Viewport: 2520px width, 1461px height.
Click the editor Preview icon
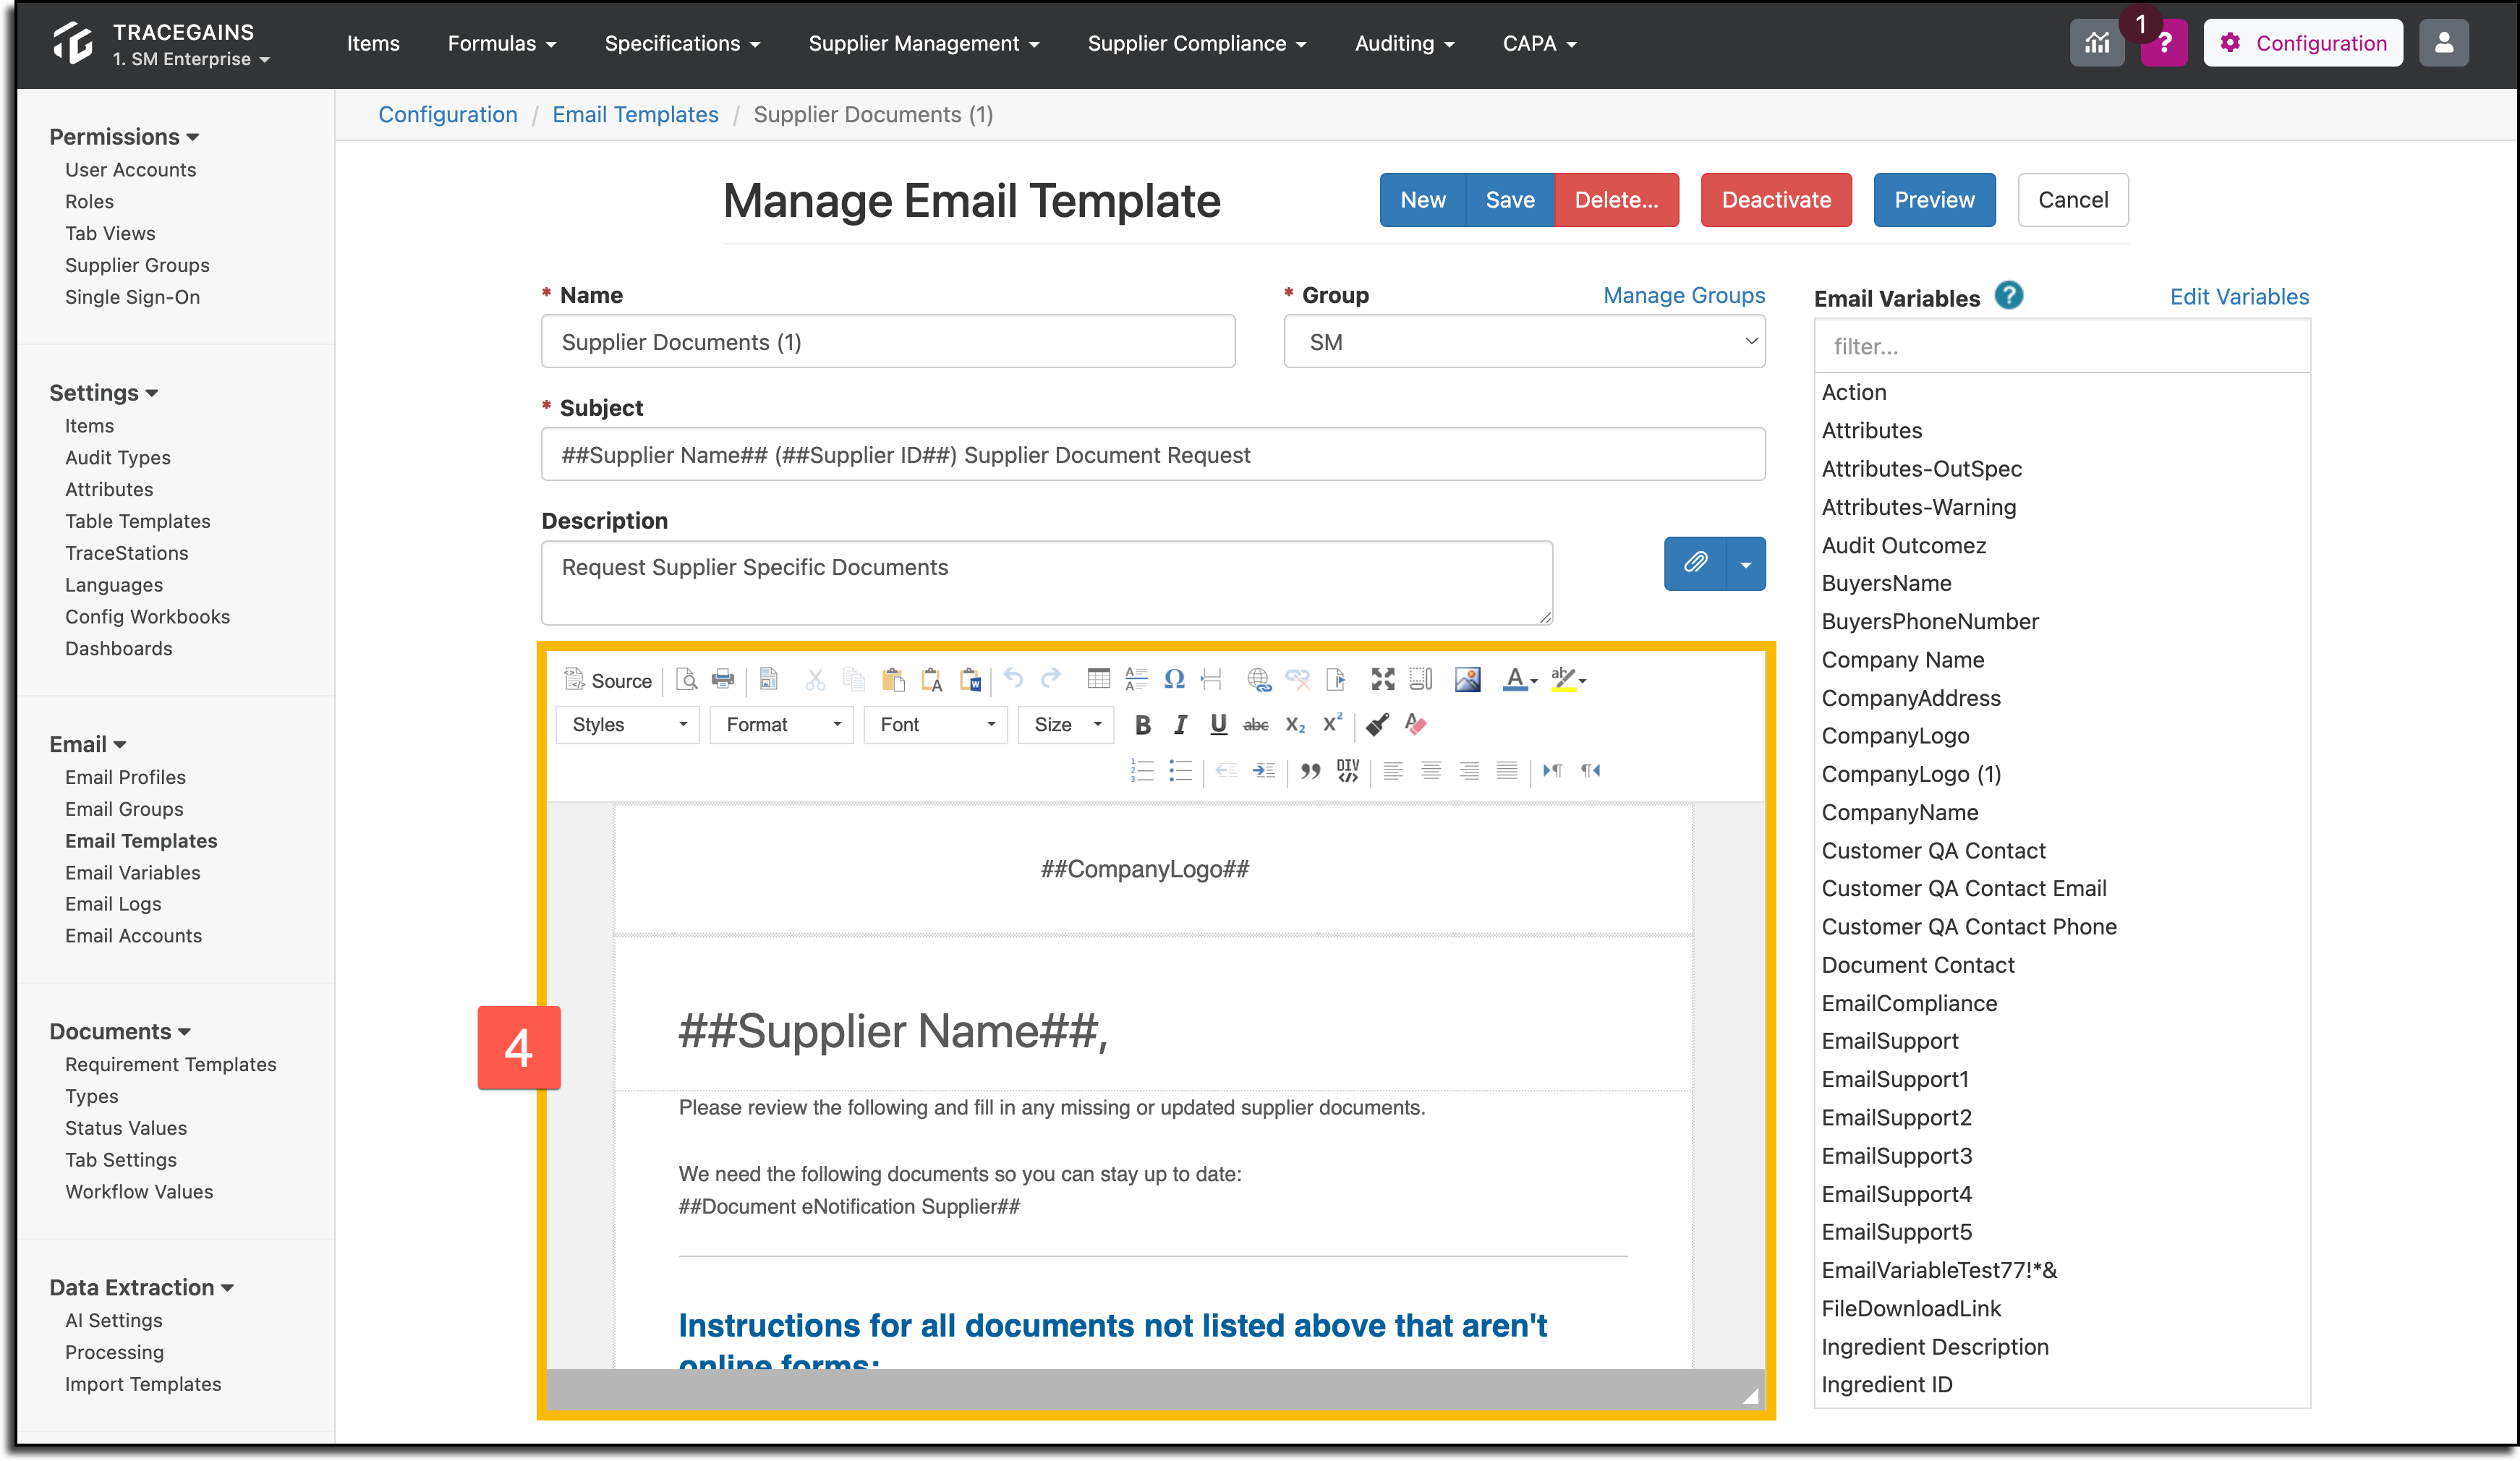687,680
